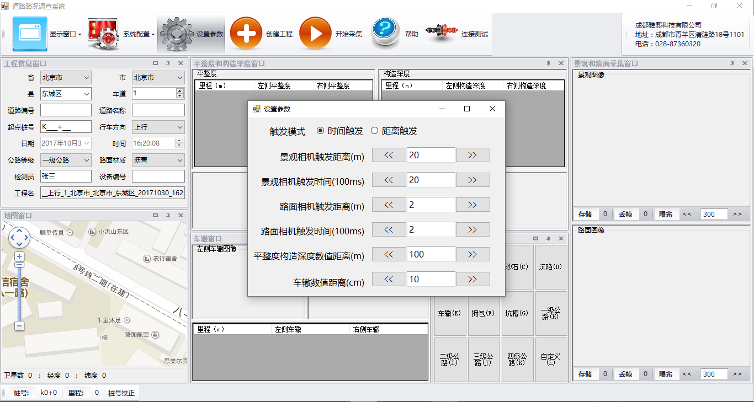Decrease 路面图像 exposure with << button
This screenshot has height=402, width=754.
tap(687, 374)
